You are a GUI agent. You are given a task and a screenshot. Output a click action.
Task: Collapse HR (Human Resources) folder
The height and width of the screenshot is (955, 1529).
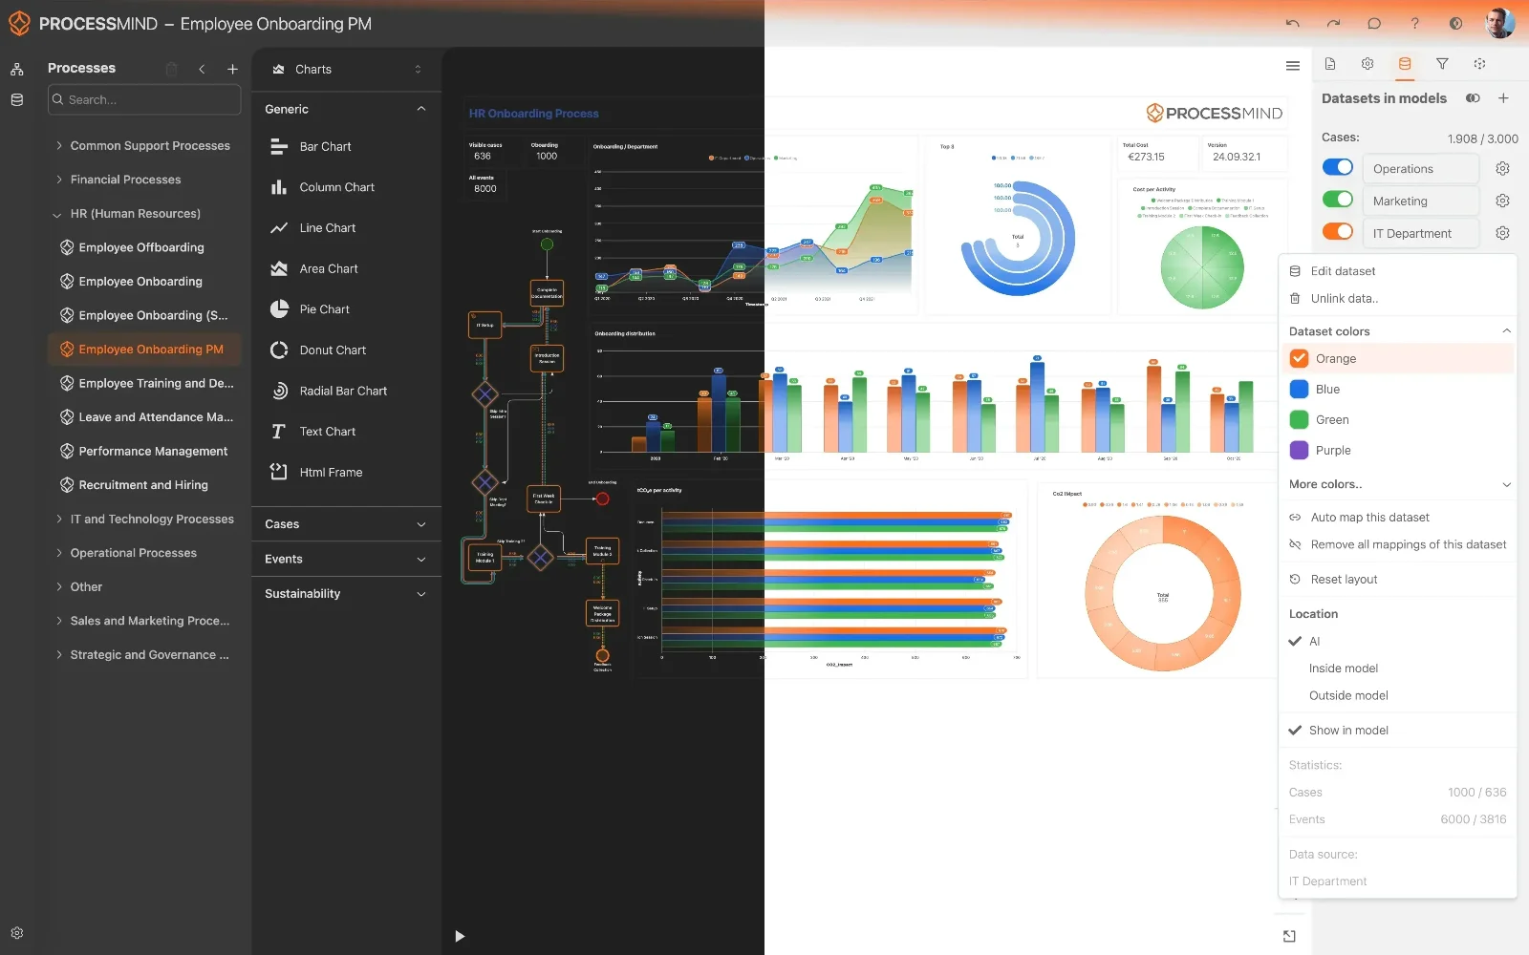pyautogui.click(x=57, y=214)
